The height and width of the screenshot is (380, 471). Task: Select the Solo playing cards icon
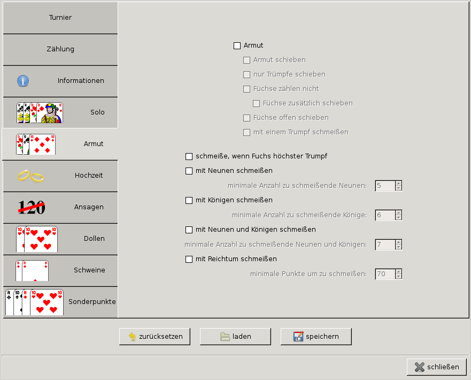pos(40,112)
